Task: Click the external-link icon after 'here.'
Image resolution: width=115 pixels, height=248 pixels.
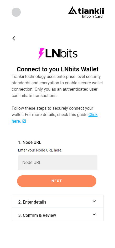Action: [x=24, y=121]
